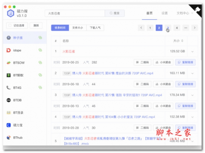Click 复制链接 for the 2019-06-18 result
The height and width of the screenshot is (153, 205).
coord(186,84)
